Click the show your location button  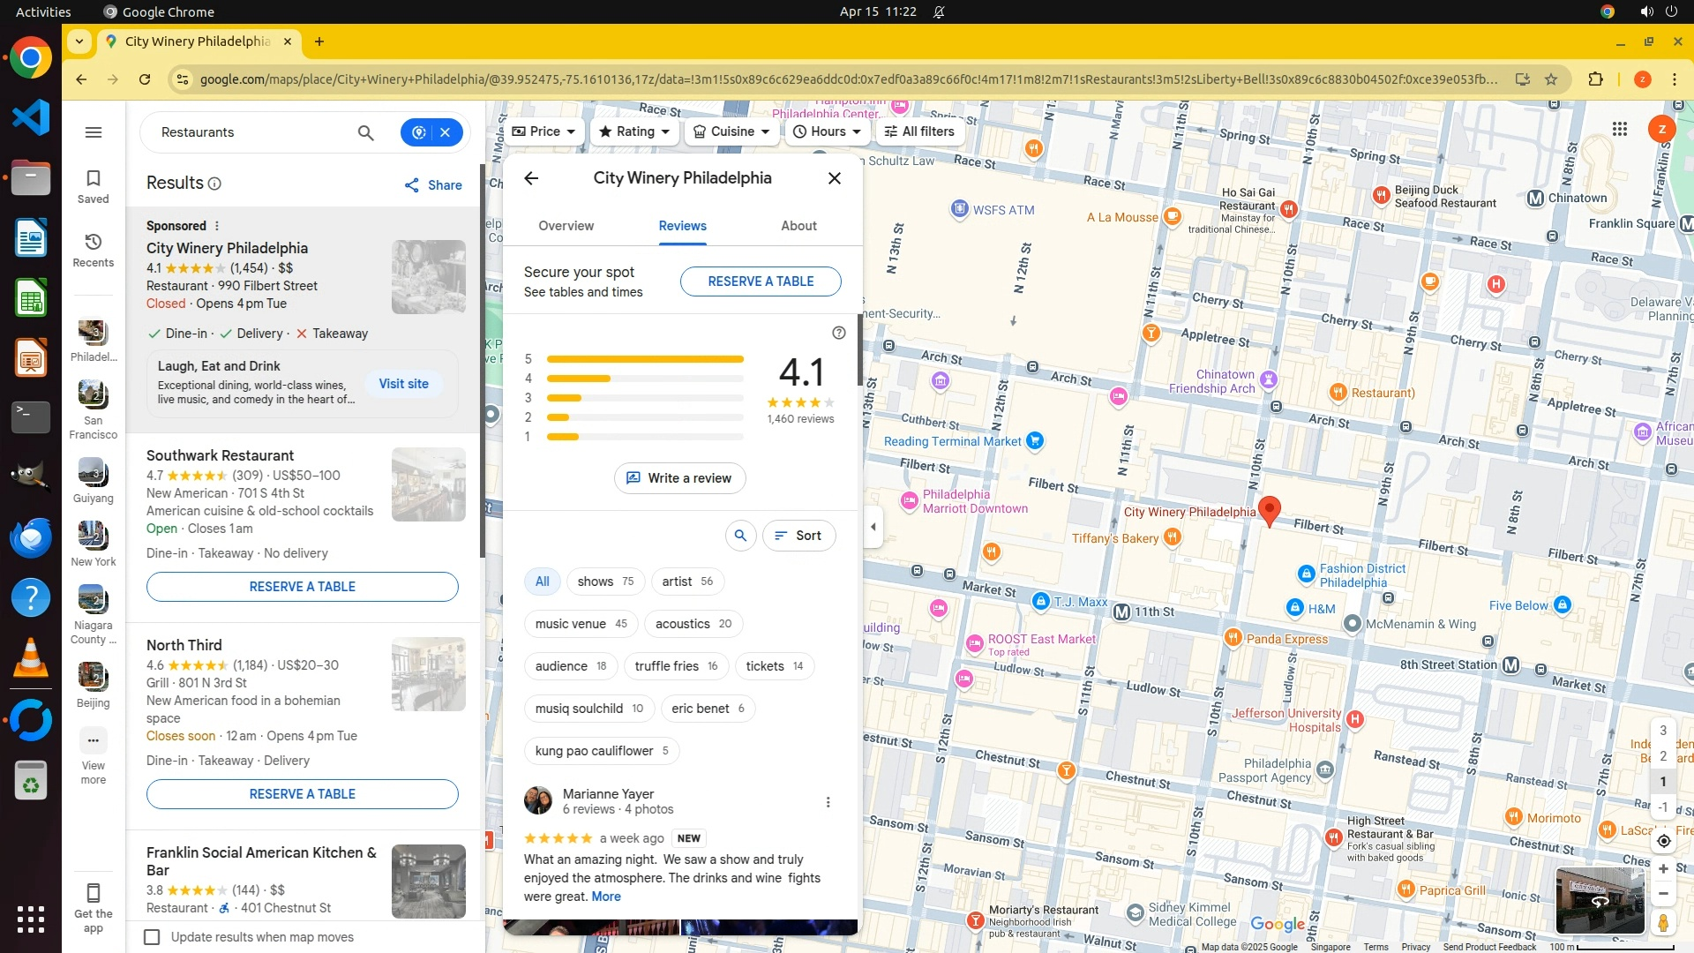(x=1663, y=841)
